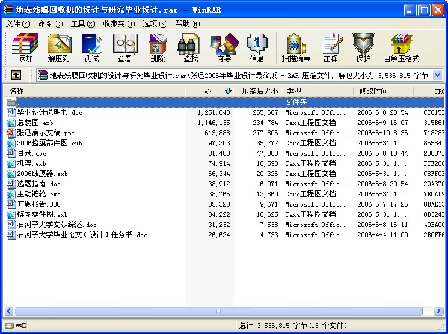Click the 添加 (Add) toolbar icon

point(25,47)
